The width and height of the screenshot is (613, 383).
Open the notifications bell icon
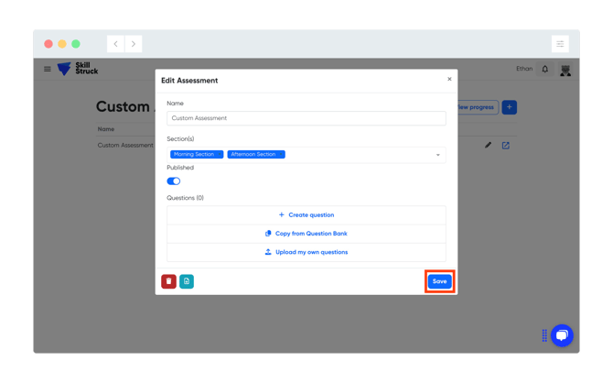[x=544, y=70]
